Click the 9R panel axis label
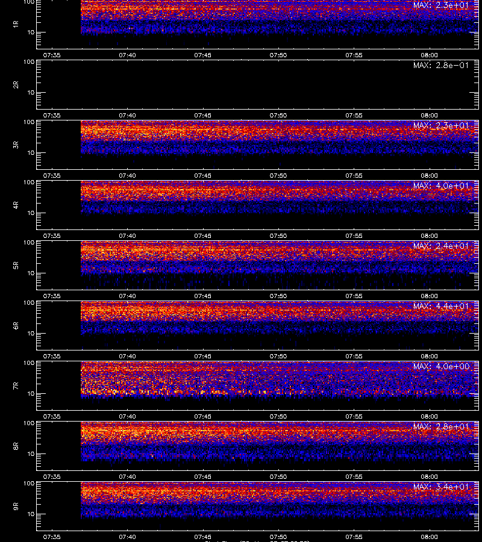The height and width of the screenshot is (542, 482). [x=16, y=506]
